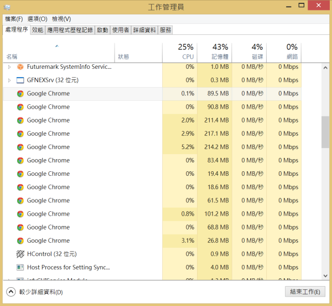Switch to the 啟動 tab

pyautogui.click(x=102, y=30)
